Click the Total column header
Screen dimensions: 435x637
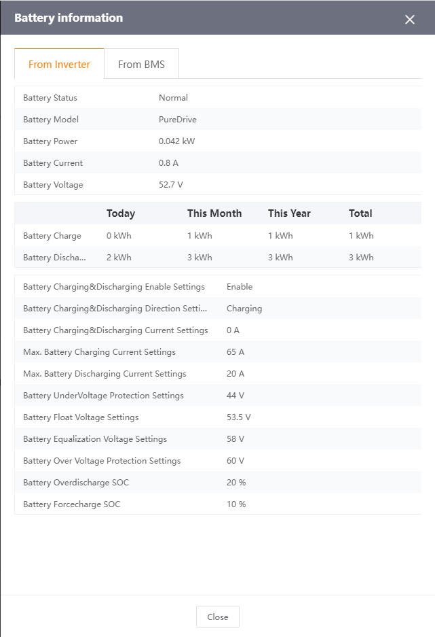[x=360, y=213]
